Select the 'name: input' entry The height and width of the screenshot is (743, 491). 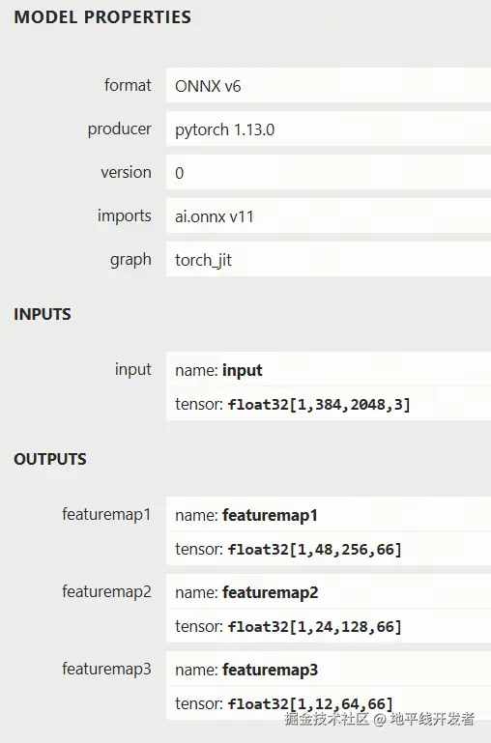[x=329, y=369]
